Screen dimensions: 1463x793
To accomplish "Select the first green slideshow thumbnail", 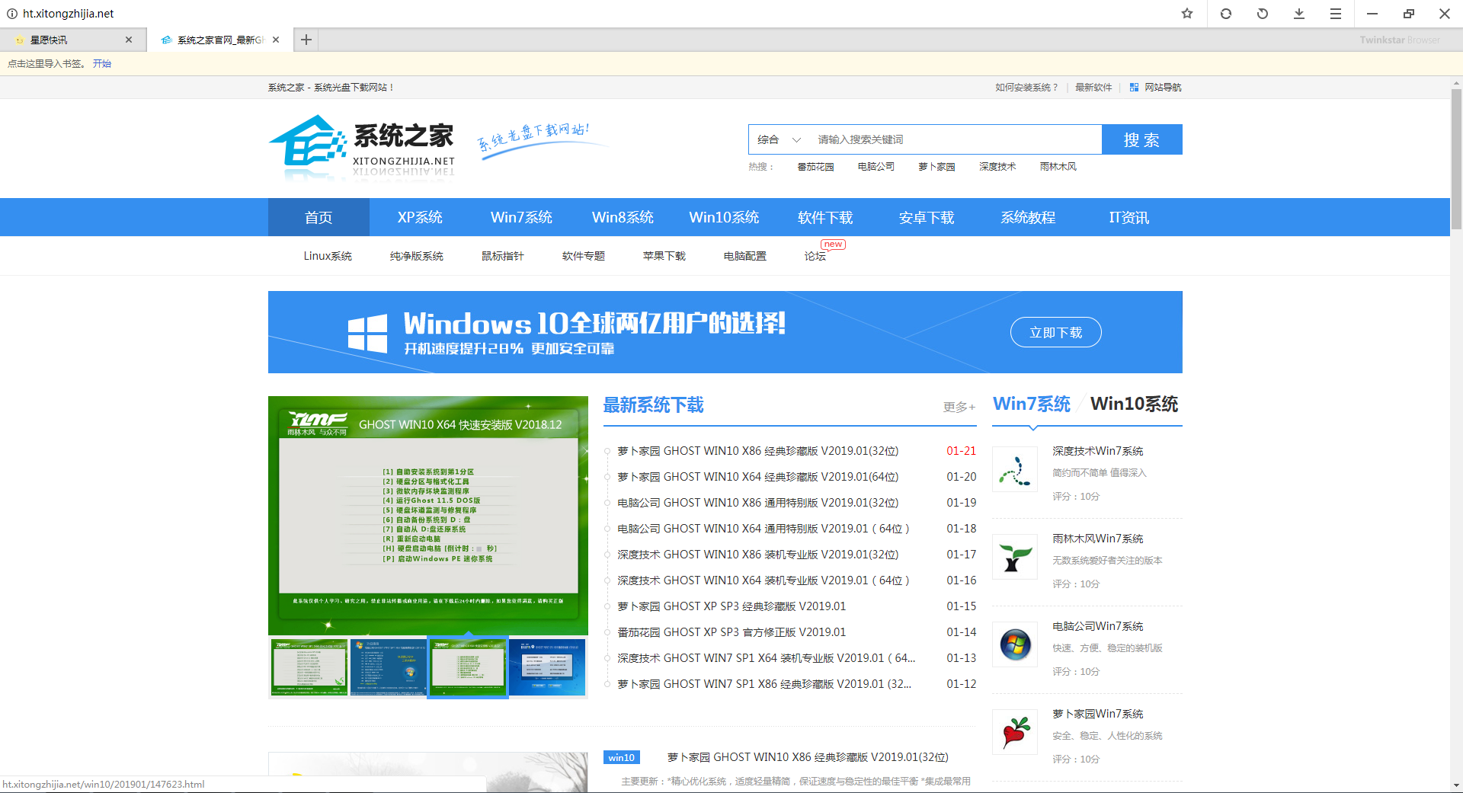I will (309, 667).
